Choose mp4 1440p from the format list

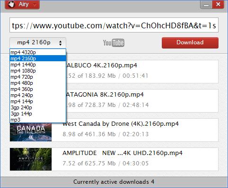click(x=38, y=65)
